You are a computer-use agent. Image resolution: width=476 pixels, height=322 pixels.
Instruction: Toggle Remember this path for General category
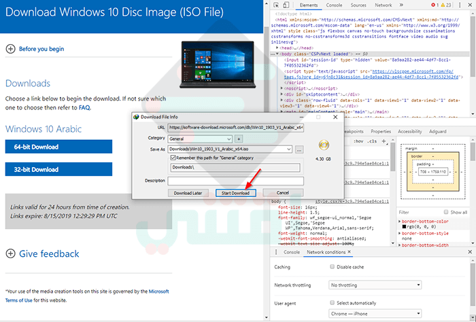pos(173,158)
